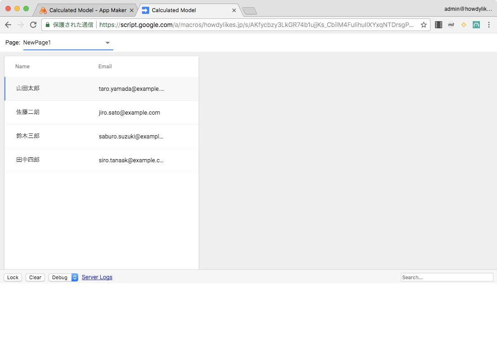
Task: Click the admin@howdylik profile name
Action: tap(468, 9)
